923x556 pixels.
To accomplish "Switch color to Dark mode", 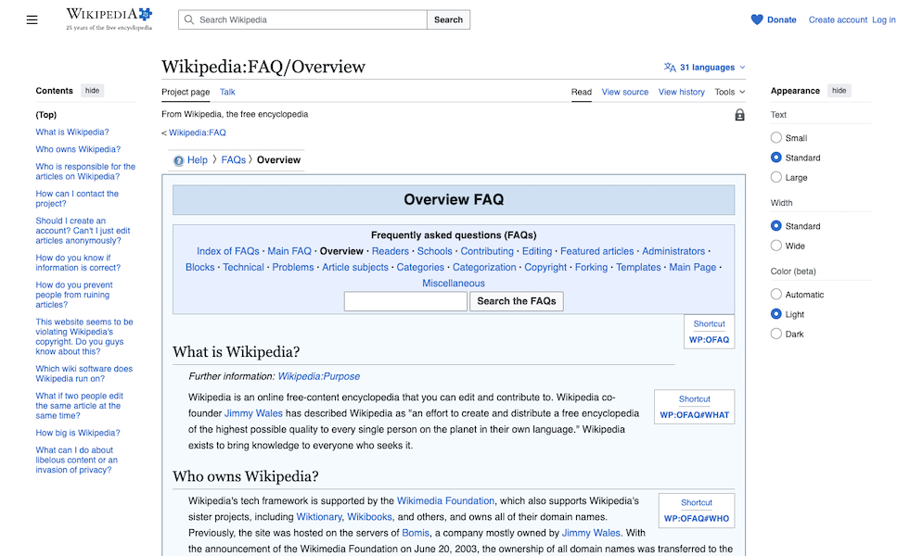I will coord(776,334).
